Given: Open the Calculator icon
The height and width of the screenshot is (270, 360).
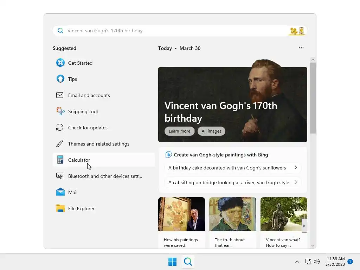Looking at the screenshot, I should point(60,160).
